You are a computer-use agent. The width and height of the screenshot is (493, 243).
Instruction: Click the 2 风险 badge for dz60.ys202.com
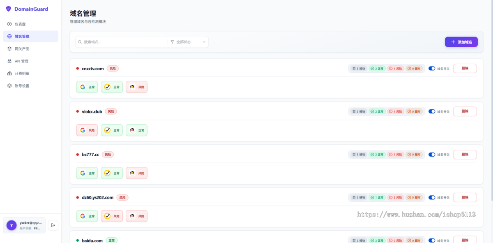[x=396, y=198]
